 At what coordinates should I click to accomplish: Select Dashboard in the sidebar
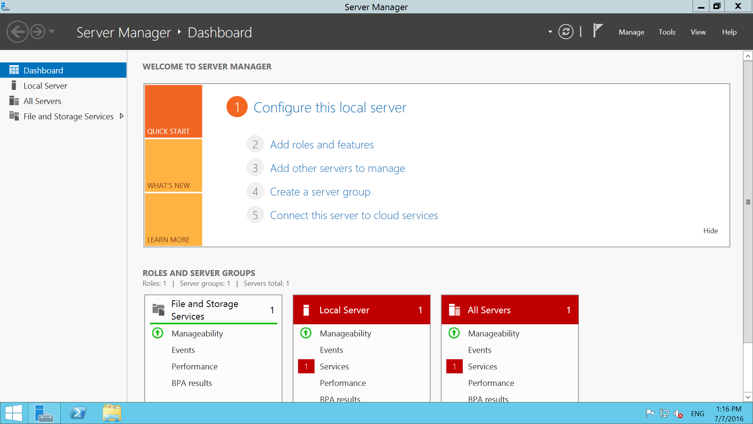(x=63, y=70)
